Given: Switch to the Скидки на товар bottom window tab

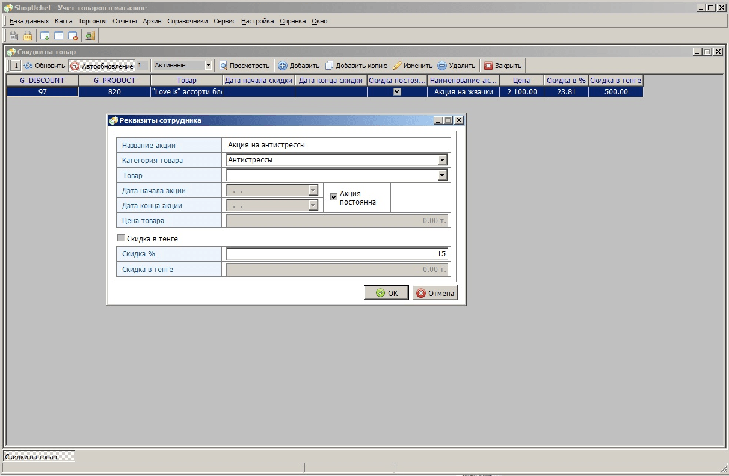Looking at the screenshot, I should pyautogui.click(x=39, y=457).
